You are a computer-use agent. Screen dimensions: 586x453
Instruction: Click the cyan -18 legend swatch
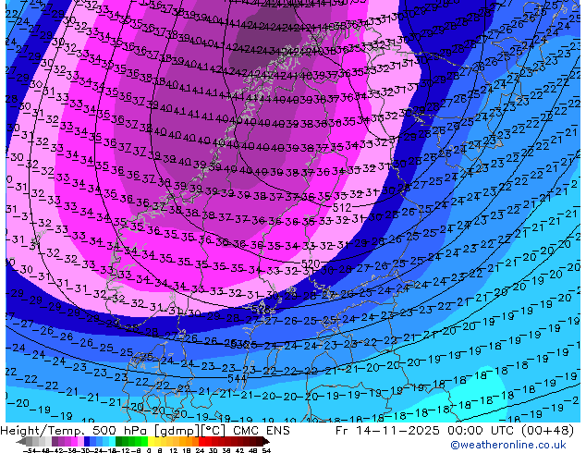pos(113,441)
